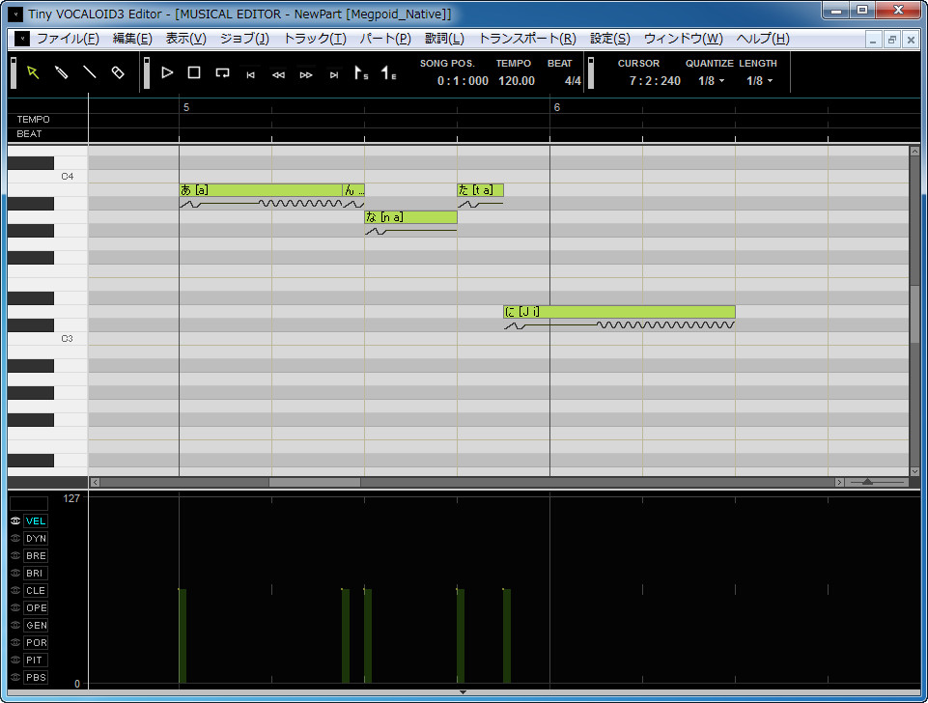Select the pencil tool
Viewport: 928px width, 703px height.
pos(61,72)
